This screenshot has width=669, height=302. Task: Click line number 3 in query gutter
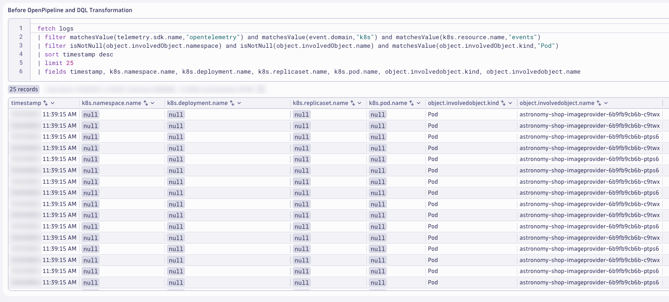point(21,45)
